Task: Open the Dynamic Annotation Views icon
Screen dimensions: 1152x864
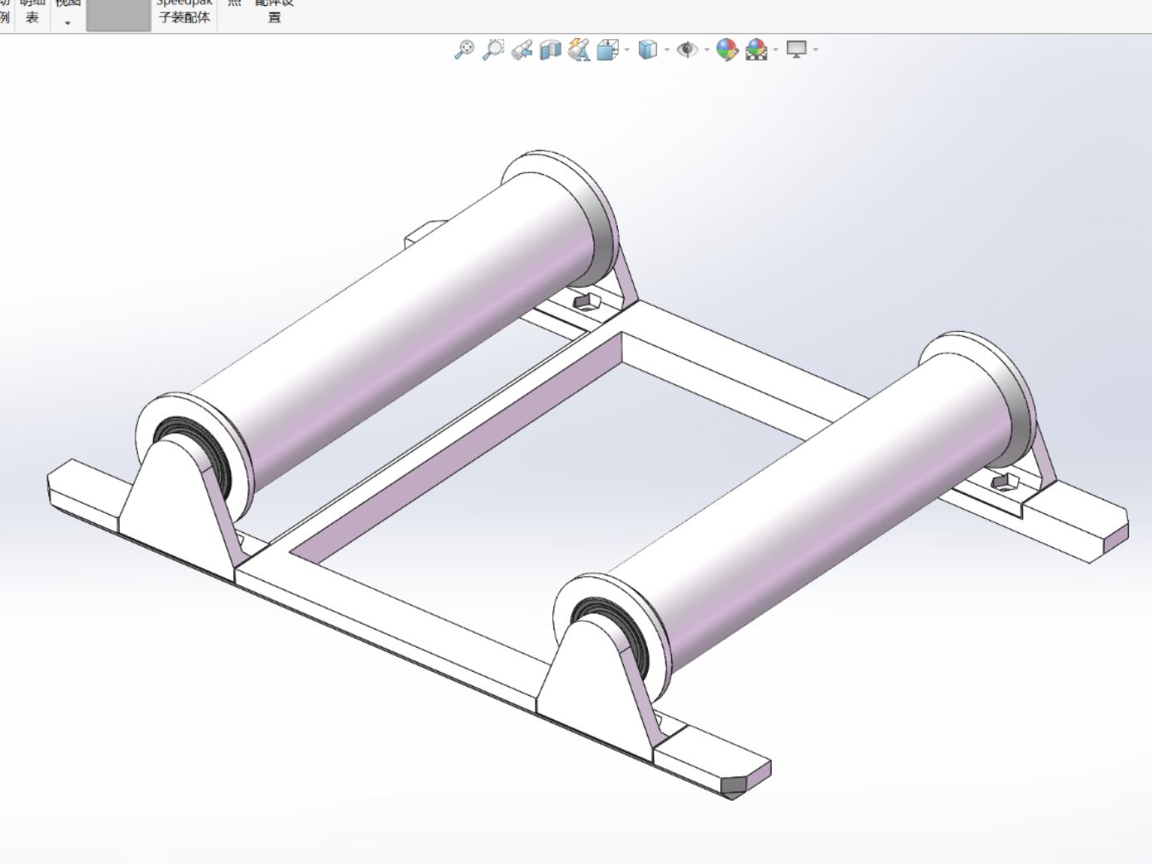Action: 579,50
